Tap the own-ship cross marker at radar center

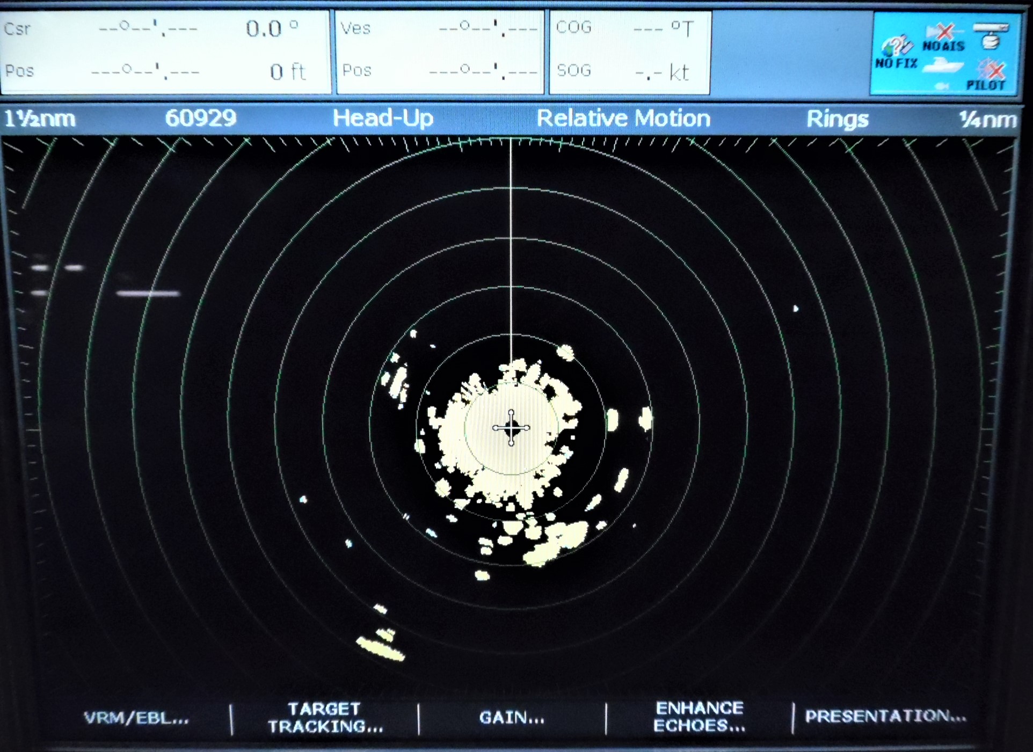[511, 428]
